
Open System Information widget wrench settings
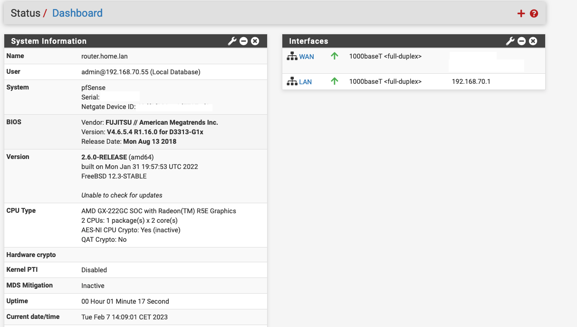pos(232,41)
